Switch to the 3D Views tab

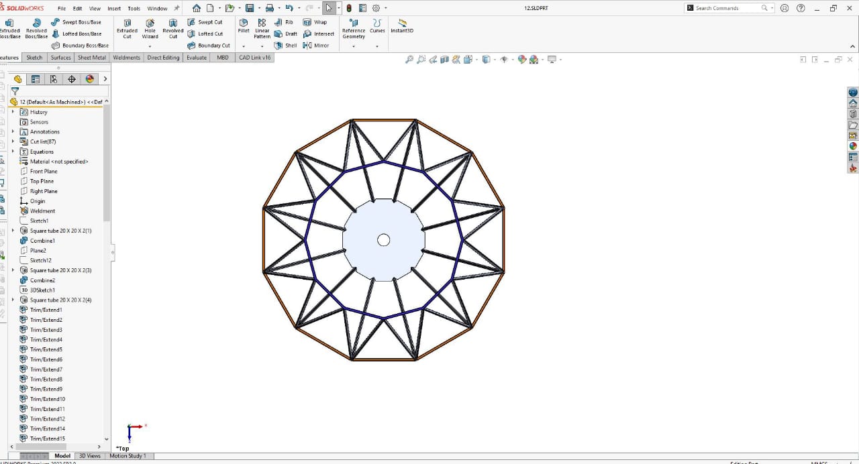click(89, 456)
